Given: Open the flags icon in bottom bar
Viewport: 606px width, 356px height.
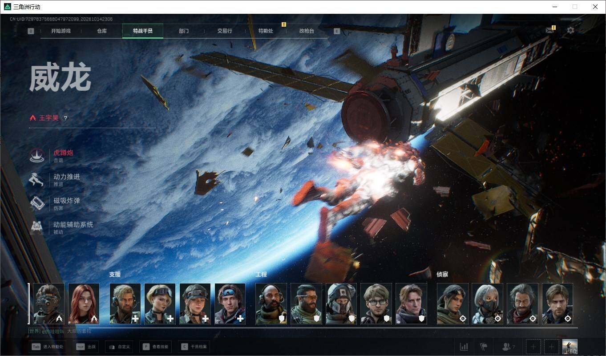Looking at the screenshot, I should [x=484, y=347].
